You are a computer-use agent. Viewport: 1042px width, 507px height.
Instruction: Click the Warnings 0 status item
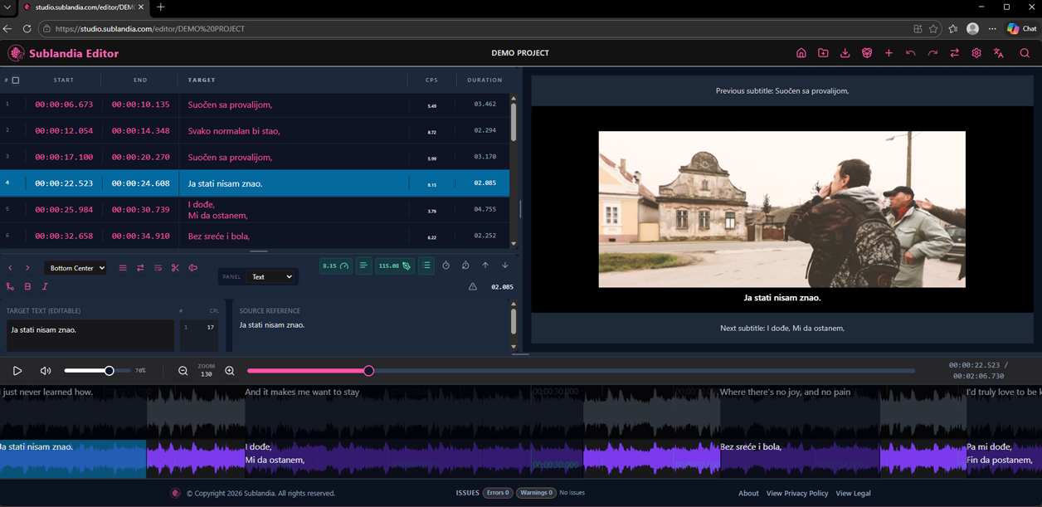(x=536, y=493)
